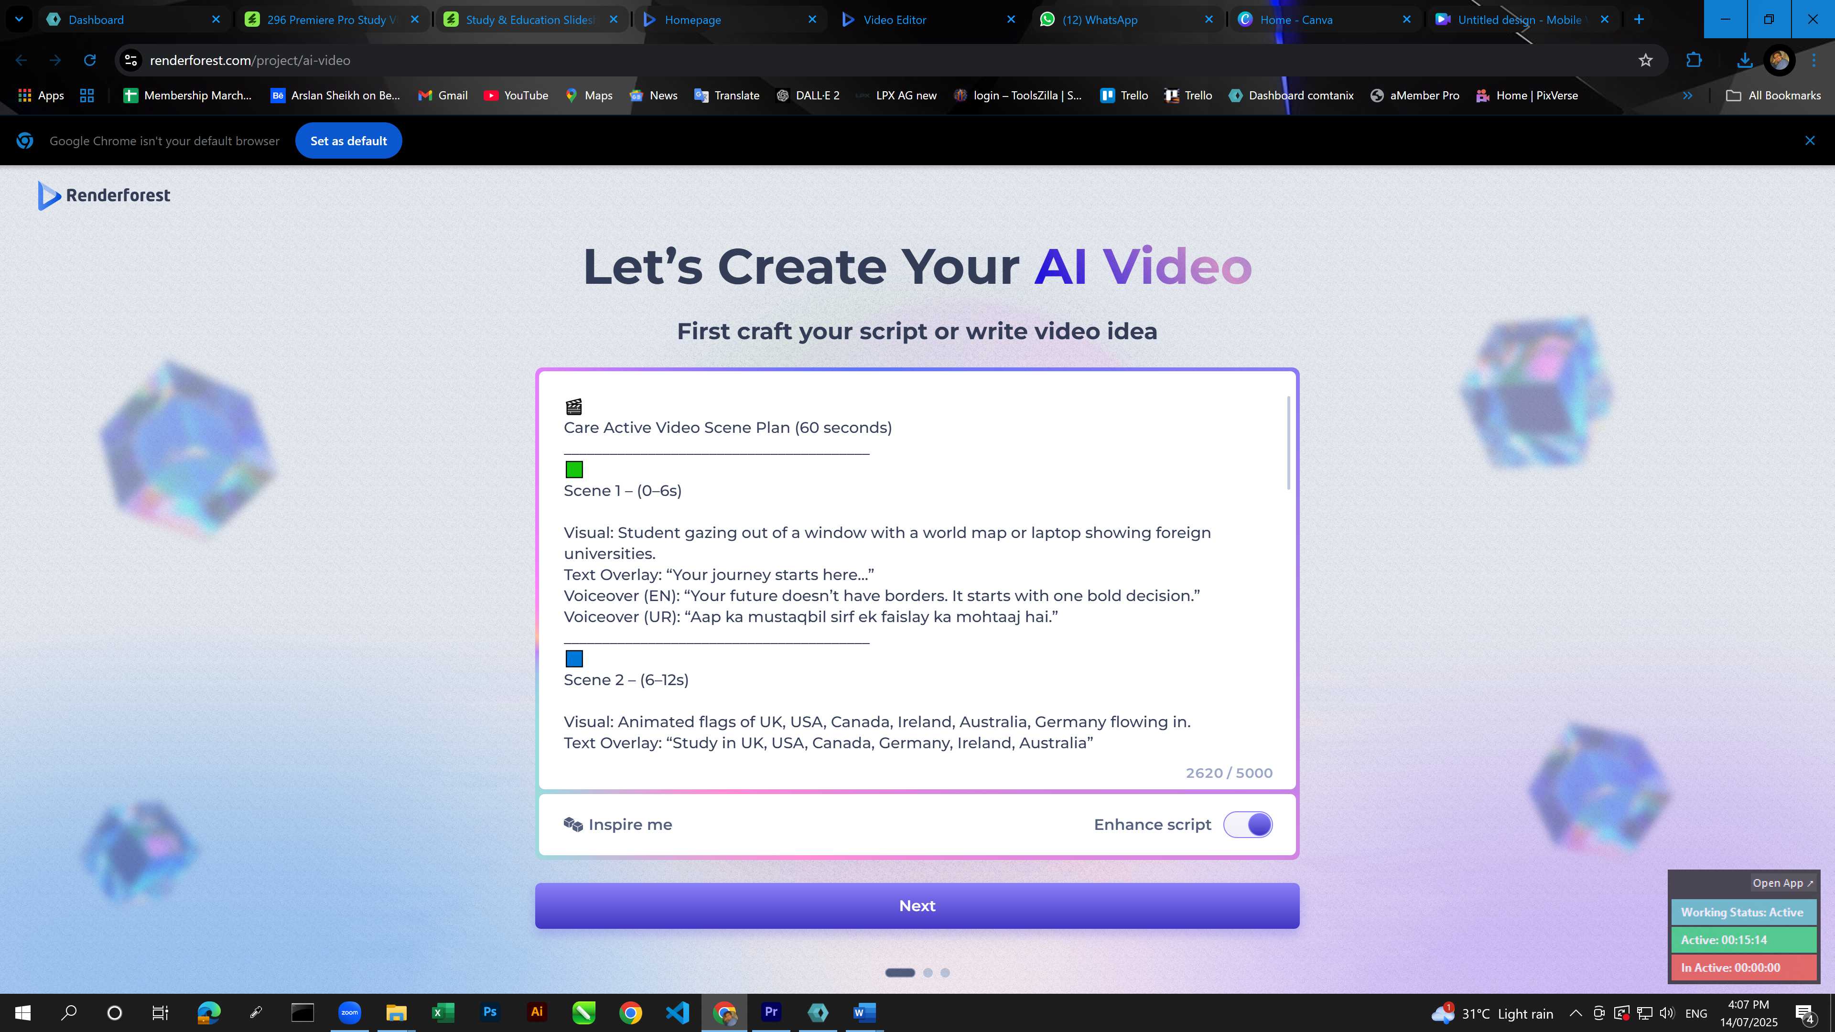Click the site information icon
Screen dimensions: 1835x1032
pos(131,61)
